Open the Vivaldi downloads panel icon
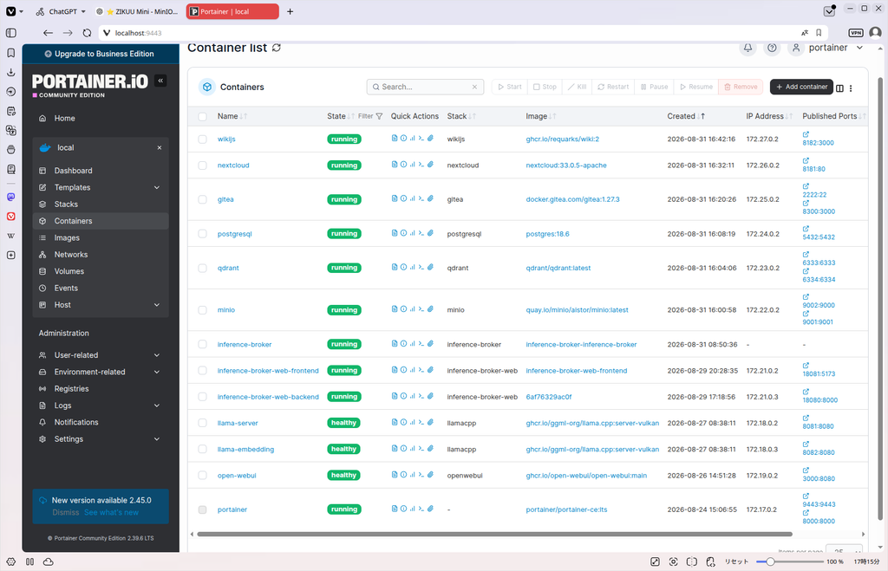This screenshot has width=888, height=571. (10, 73)
